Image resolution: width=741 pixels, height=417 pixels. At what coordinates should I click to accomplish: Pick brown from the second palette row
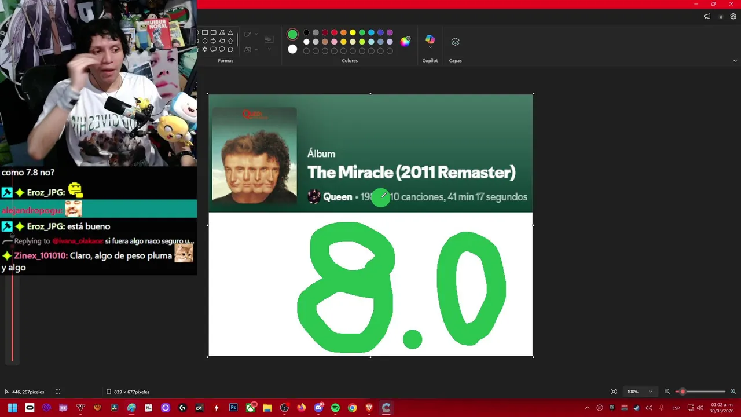[325, 42]
